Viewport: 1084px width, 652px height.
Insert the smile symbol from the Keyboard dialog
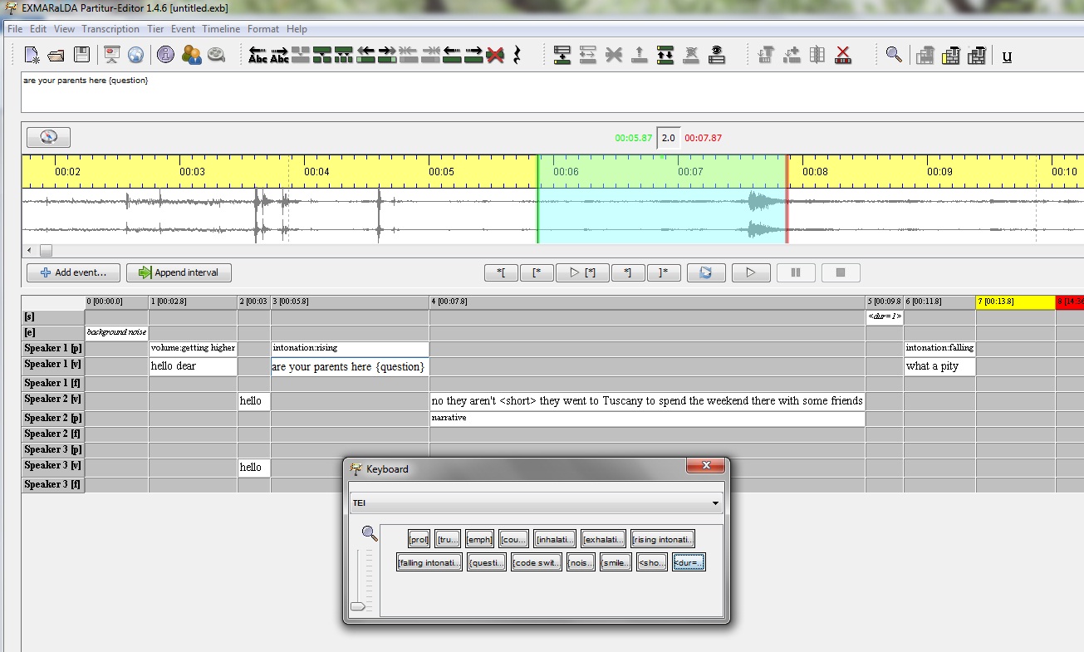[x=616, y=561]
